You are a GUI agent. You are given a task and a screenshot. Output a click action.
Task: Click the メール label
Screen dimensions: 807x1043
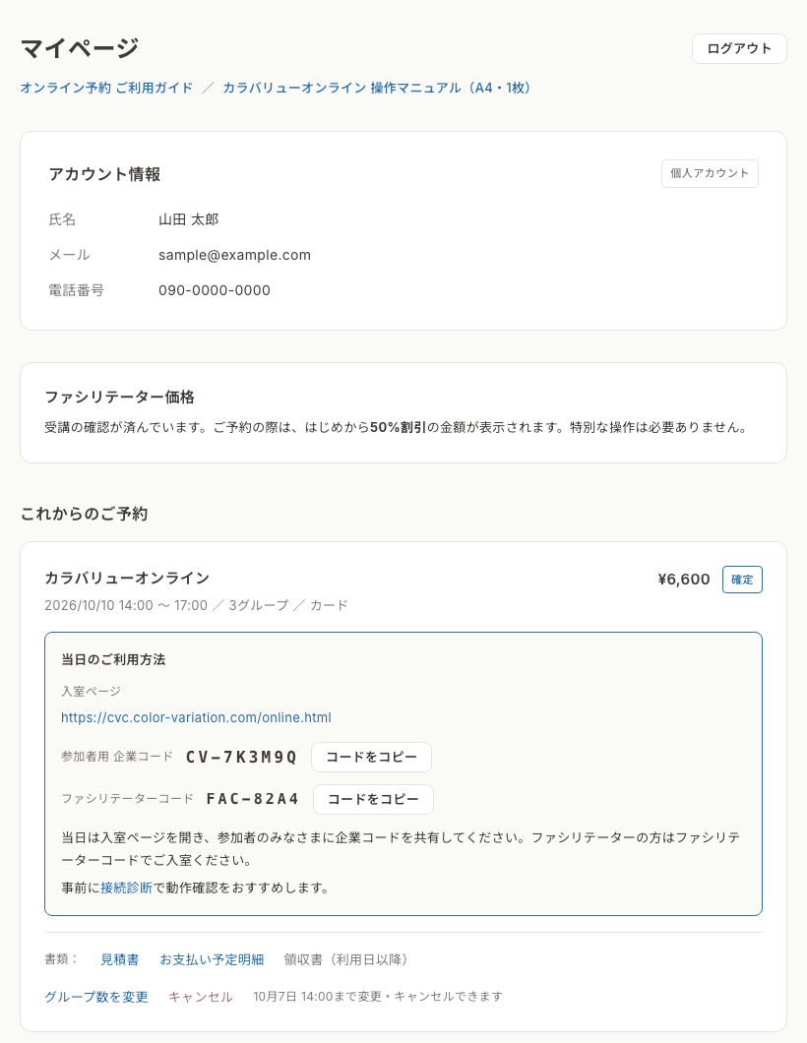(x=69, y=255)
